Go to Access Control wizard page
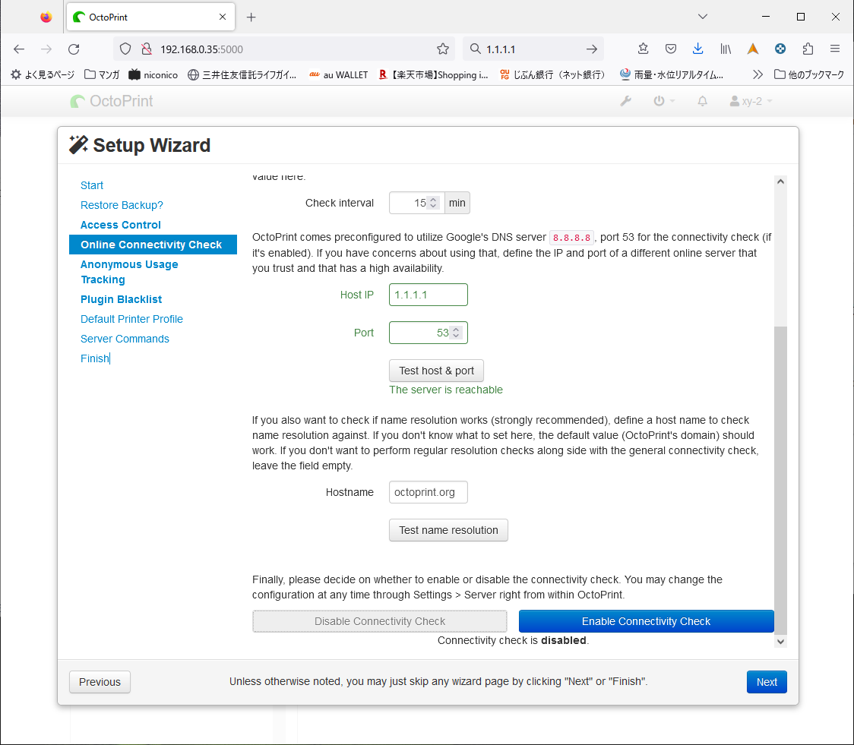The width and height of the screenshot is (854, 745). point(120,225)
